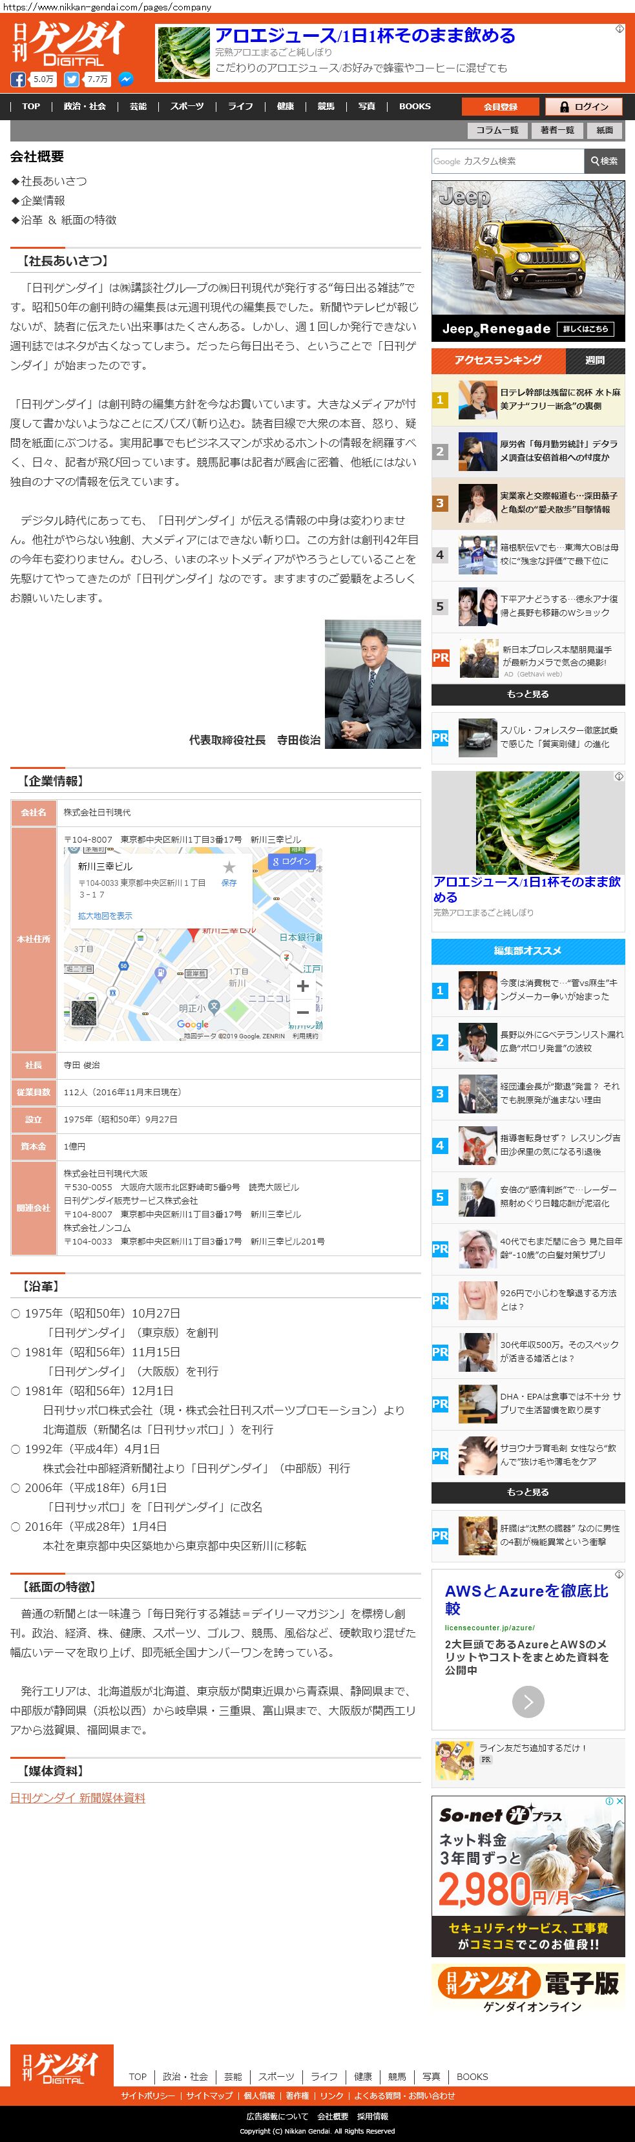Open footer 広告掲載について link

(x=276, y=2116)
